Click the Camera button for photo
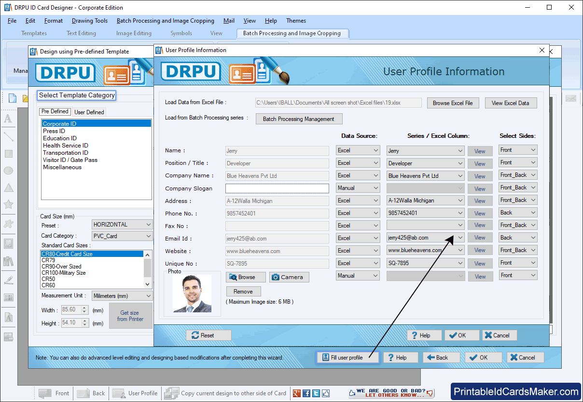This screenshot has width=583, height=402. pos(289,277)
